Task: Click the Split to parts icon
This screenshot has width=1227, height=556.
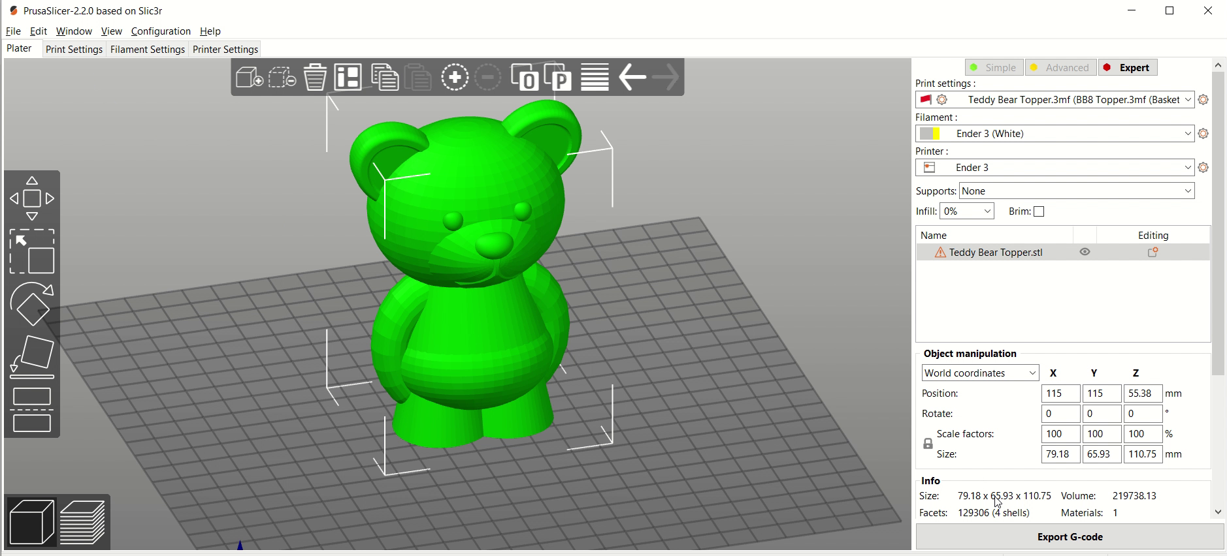Action: pos(558,77)
